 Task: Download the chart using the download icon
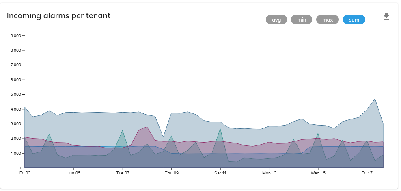386,16
